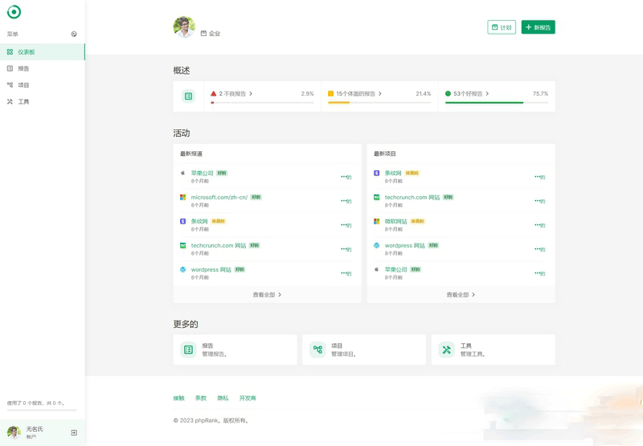Click the 企业 plan label

click(x=211, y=34)
